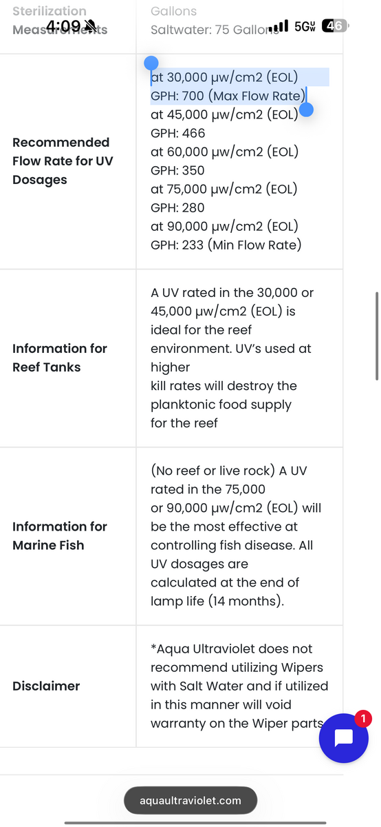Tap the home indicator bar at bottom
The image size is (381, 827).
tap(190, 822)
